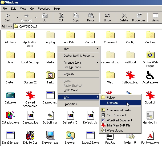Select the 1stboot.bmp file icon

(130, 75)
